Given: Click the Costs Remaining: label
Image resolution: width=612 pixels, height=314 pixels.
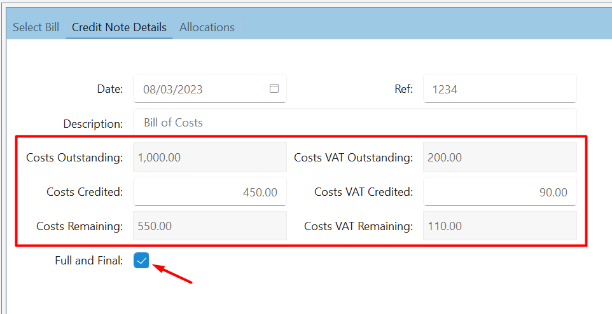Looking at the screenshot, I should coord(80,226).
